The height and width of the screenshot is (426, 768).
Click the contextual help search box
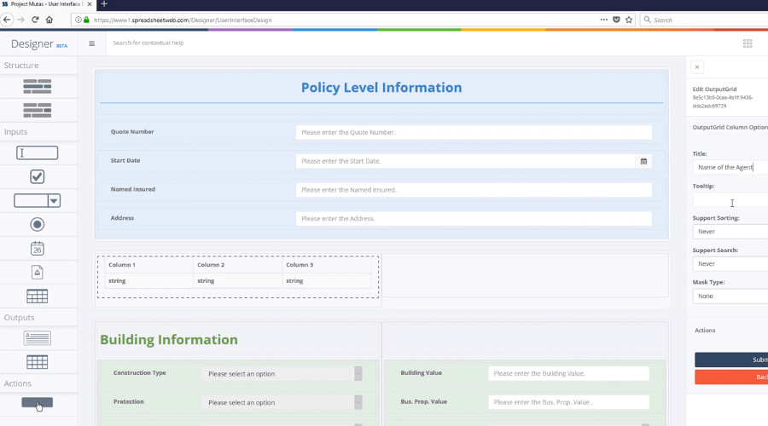point(148,43)
